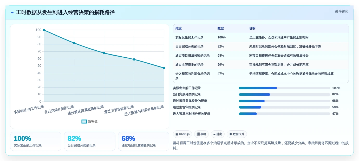The width and height of the screenshot is (359, 161).
Task: Click the 漏斗转化 label in header
Action: (x=341, y=11)
